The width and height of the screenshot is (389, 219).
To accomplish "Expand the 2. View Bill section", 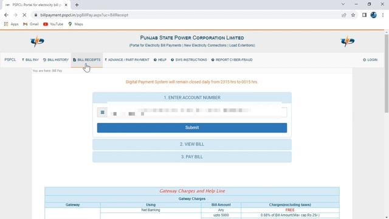I will pos(192,144).
